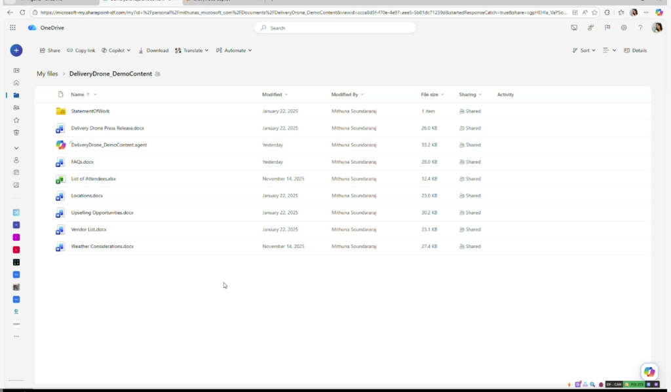
Task: Click the Excel icon for List of Attendees
Action: 60,179
